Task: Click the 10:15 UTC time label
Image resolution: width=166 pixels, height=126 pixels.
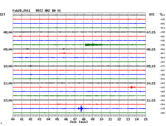Action: coord(151,83)
